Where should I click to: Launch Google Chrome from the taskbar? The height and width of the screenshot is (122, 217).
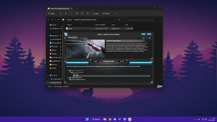(x=110, y=119)
